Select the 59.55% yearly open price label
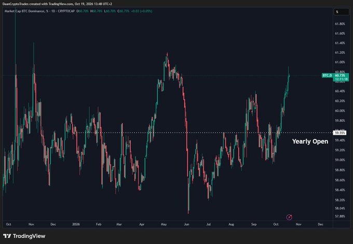 point(340,133)
